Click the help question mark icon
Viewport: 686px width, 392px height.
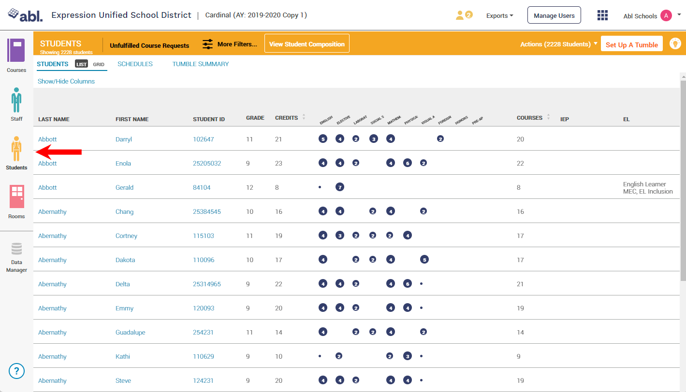click(x=16, y=371)
